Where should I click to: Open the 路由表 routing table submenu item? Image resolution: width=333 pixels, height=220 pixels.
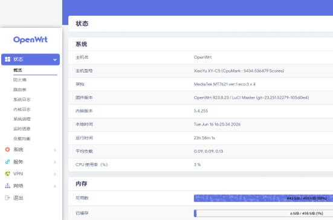pyautogui.click(x=19, y=89)
